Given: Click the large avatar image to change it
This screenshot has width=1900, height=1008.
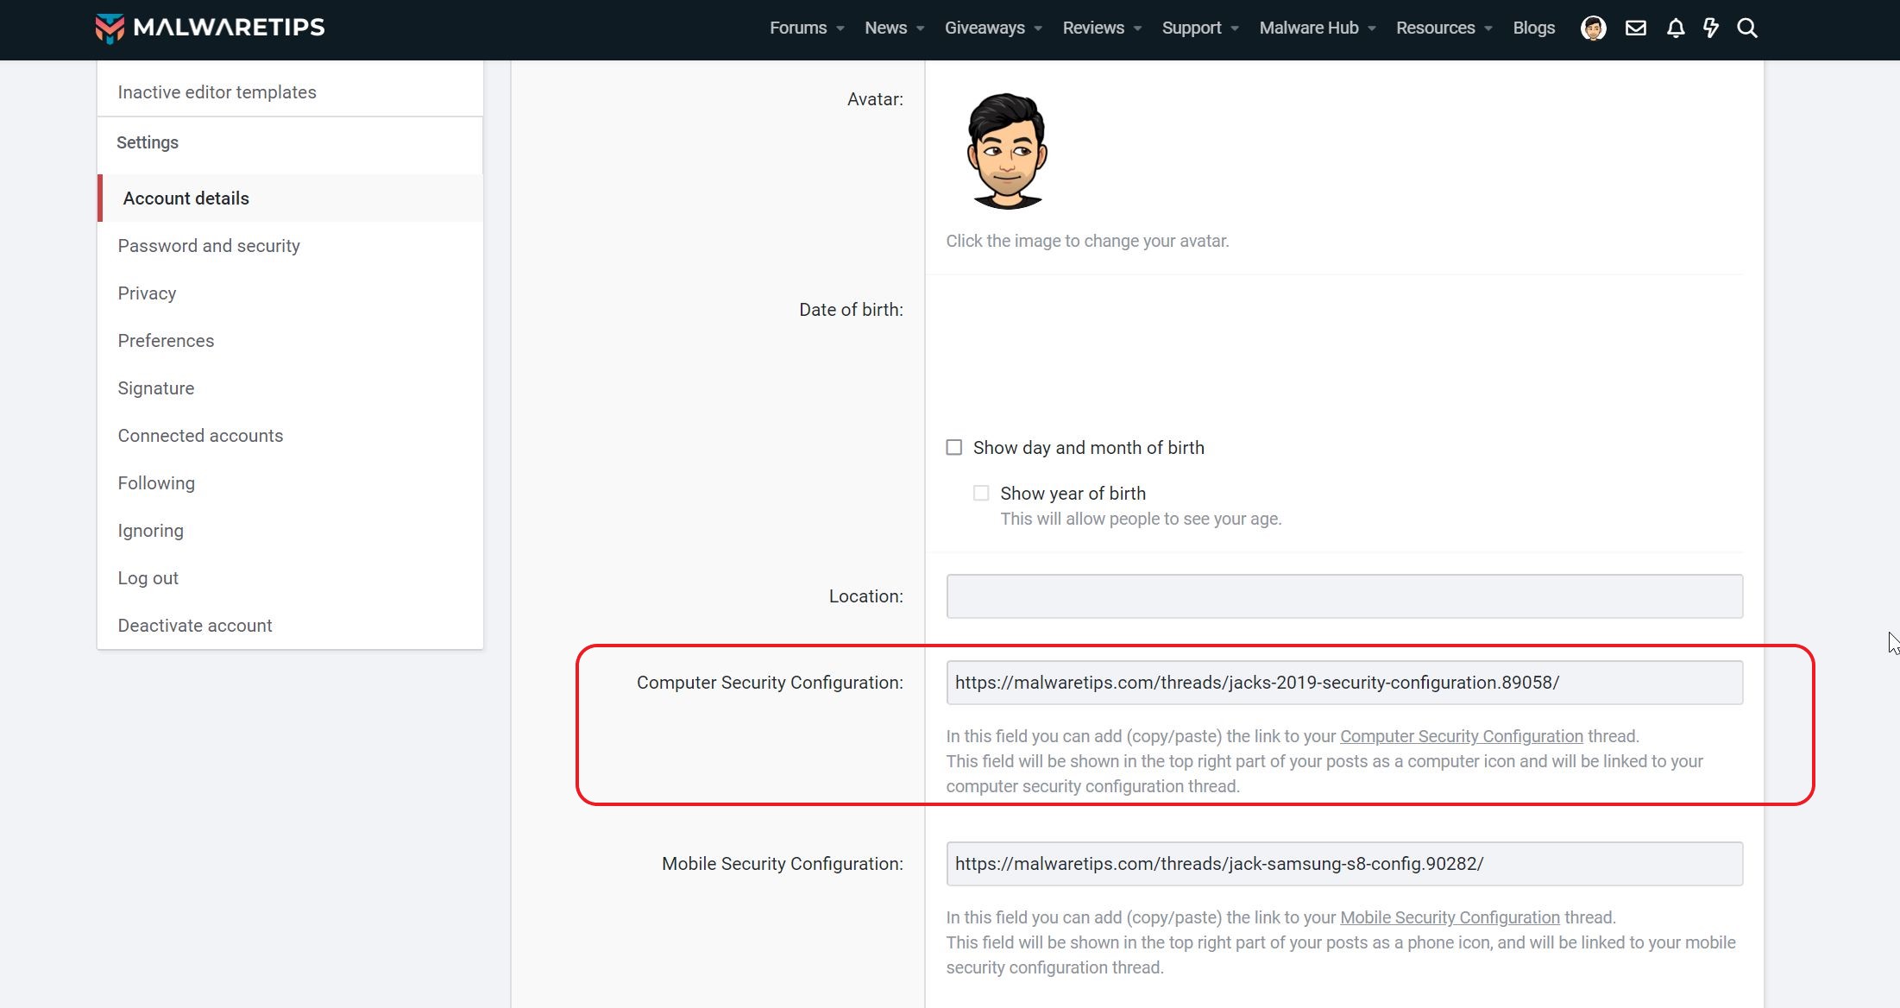Looking at the screenshot, I should (1006, 151).
